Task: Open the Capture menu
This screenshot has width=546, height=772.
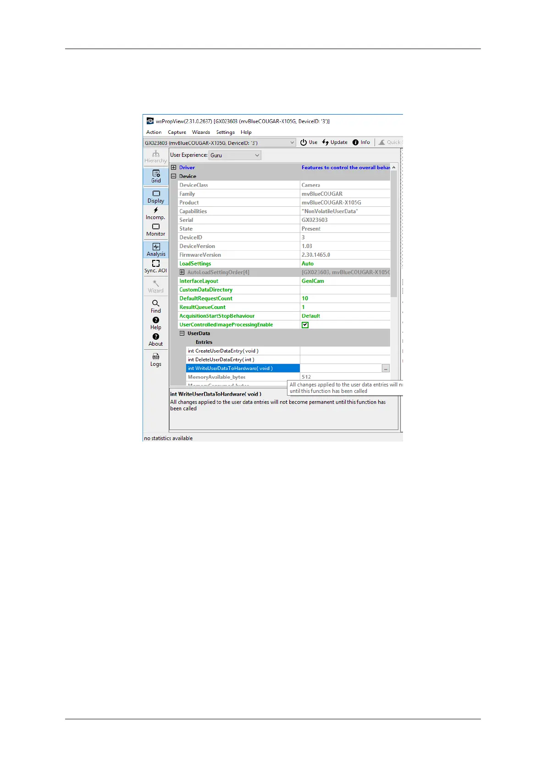Action: pos(177,132)
